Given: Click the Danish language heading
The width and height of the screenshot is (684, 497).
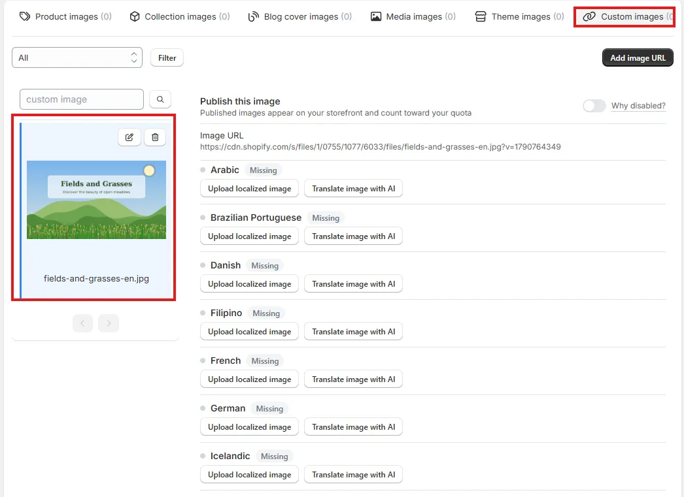Looking at the screenshot, I should [x=226, y=265].
